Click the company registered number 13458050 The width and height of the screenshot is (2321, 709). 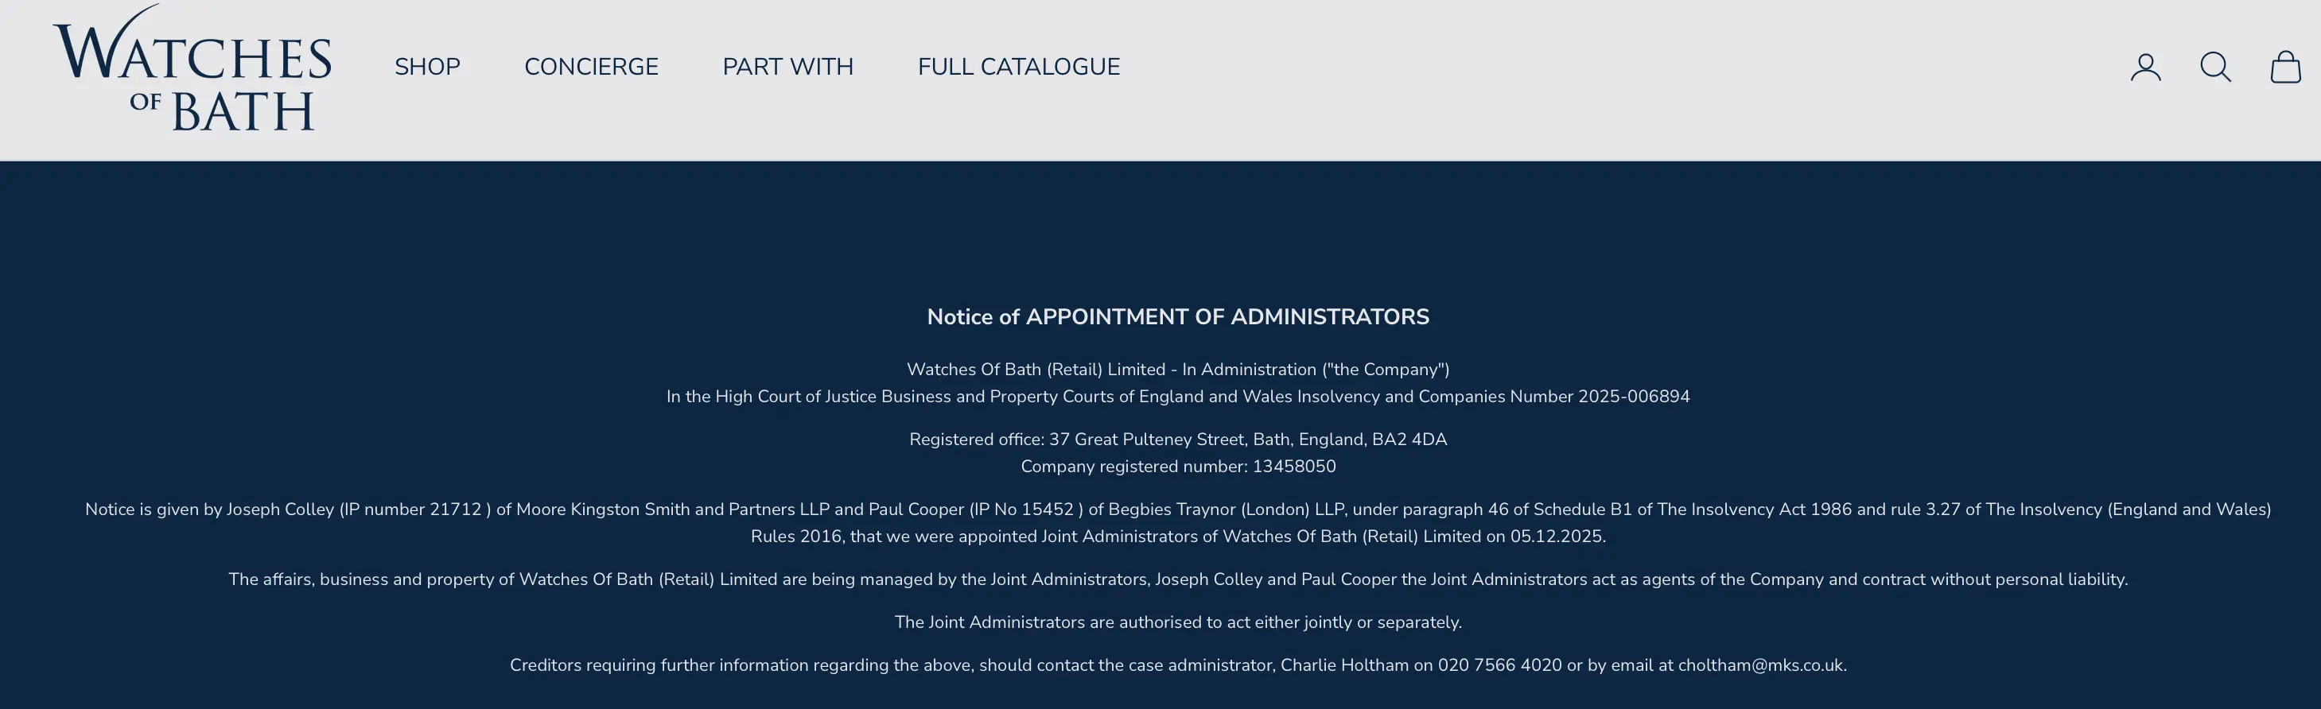coord(1294,467)
